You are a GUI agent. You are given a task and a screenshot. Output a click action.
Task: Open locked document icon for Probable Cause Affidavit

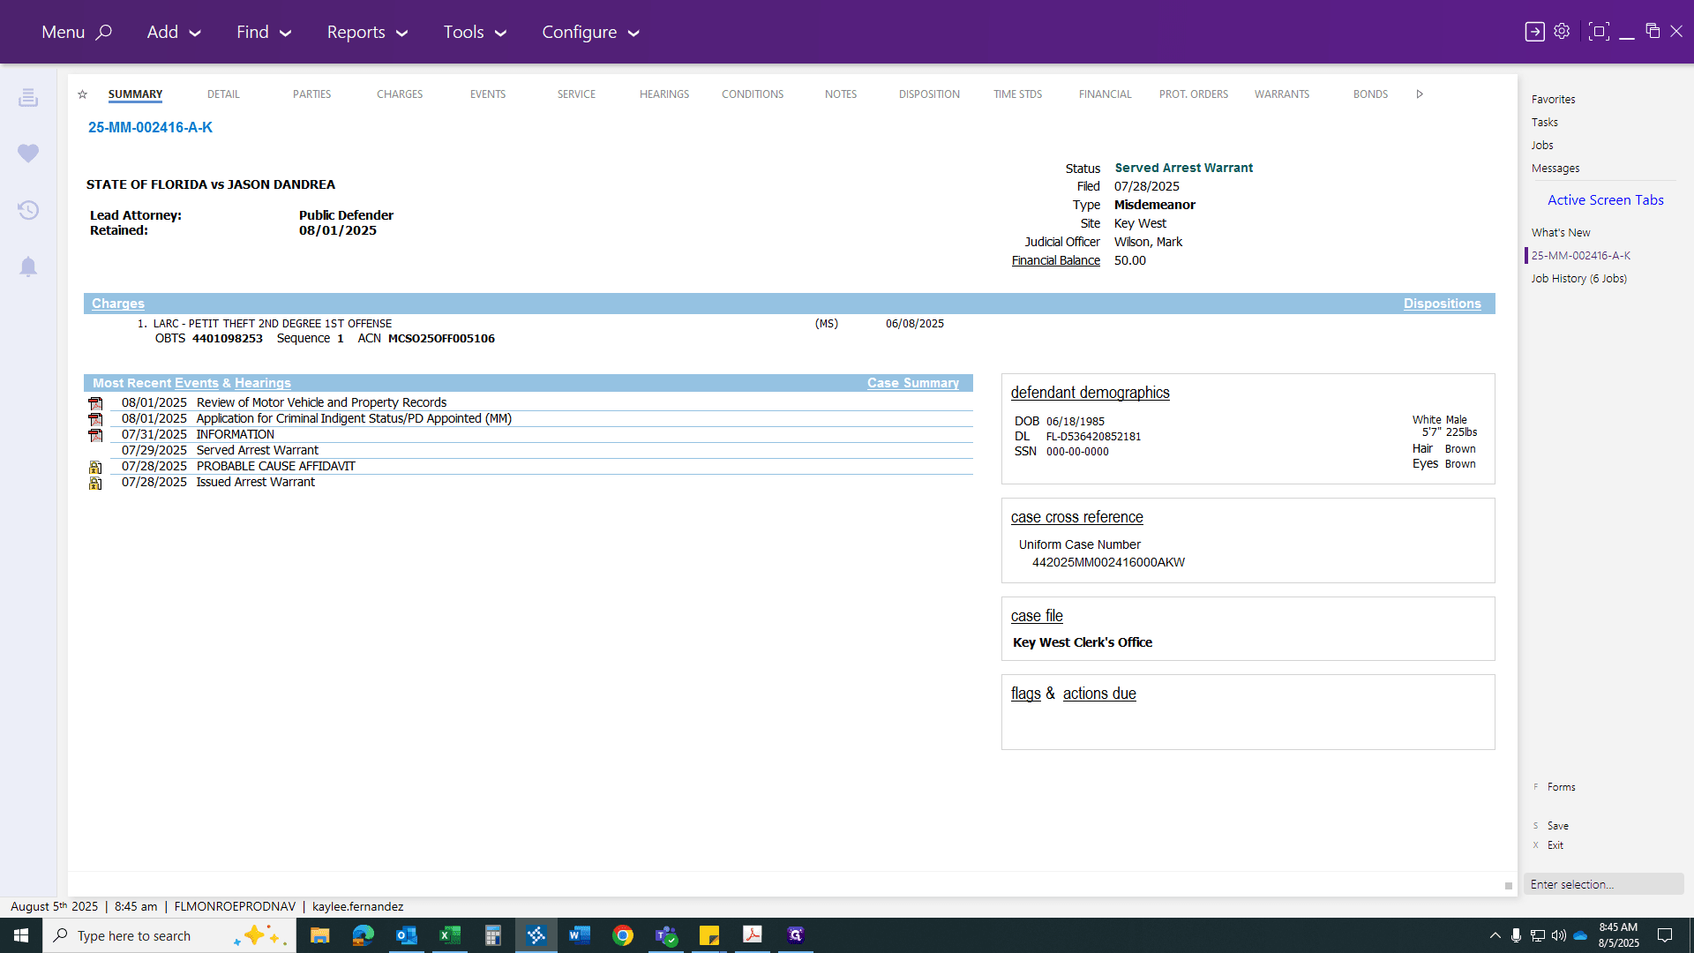pos(95,467)
